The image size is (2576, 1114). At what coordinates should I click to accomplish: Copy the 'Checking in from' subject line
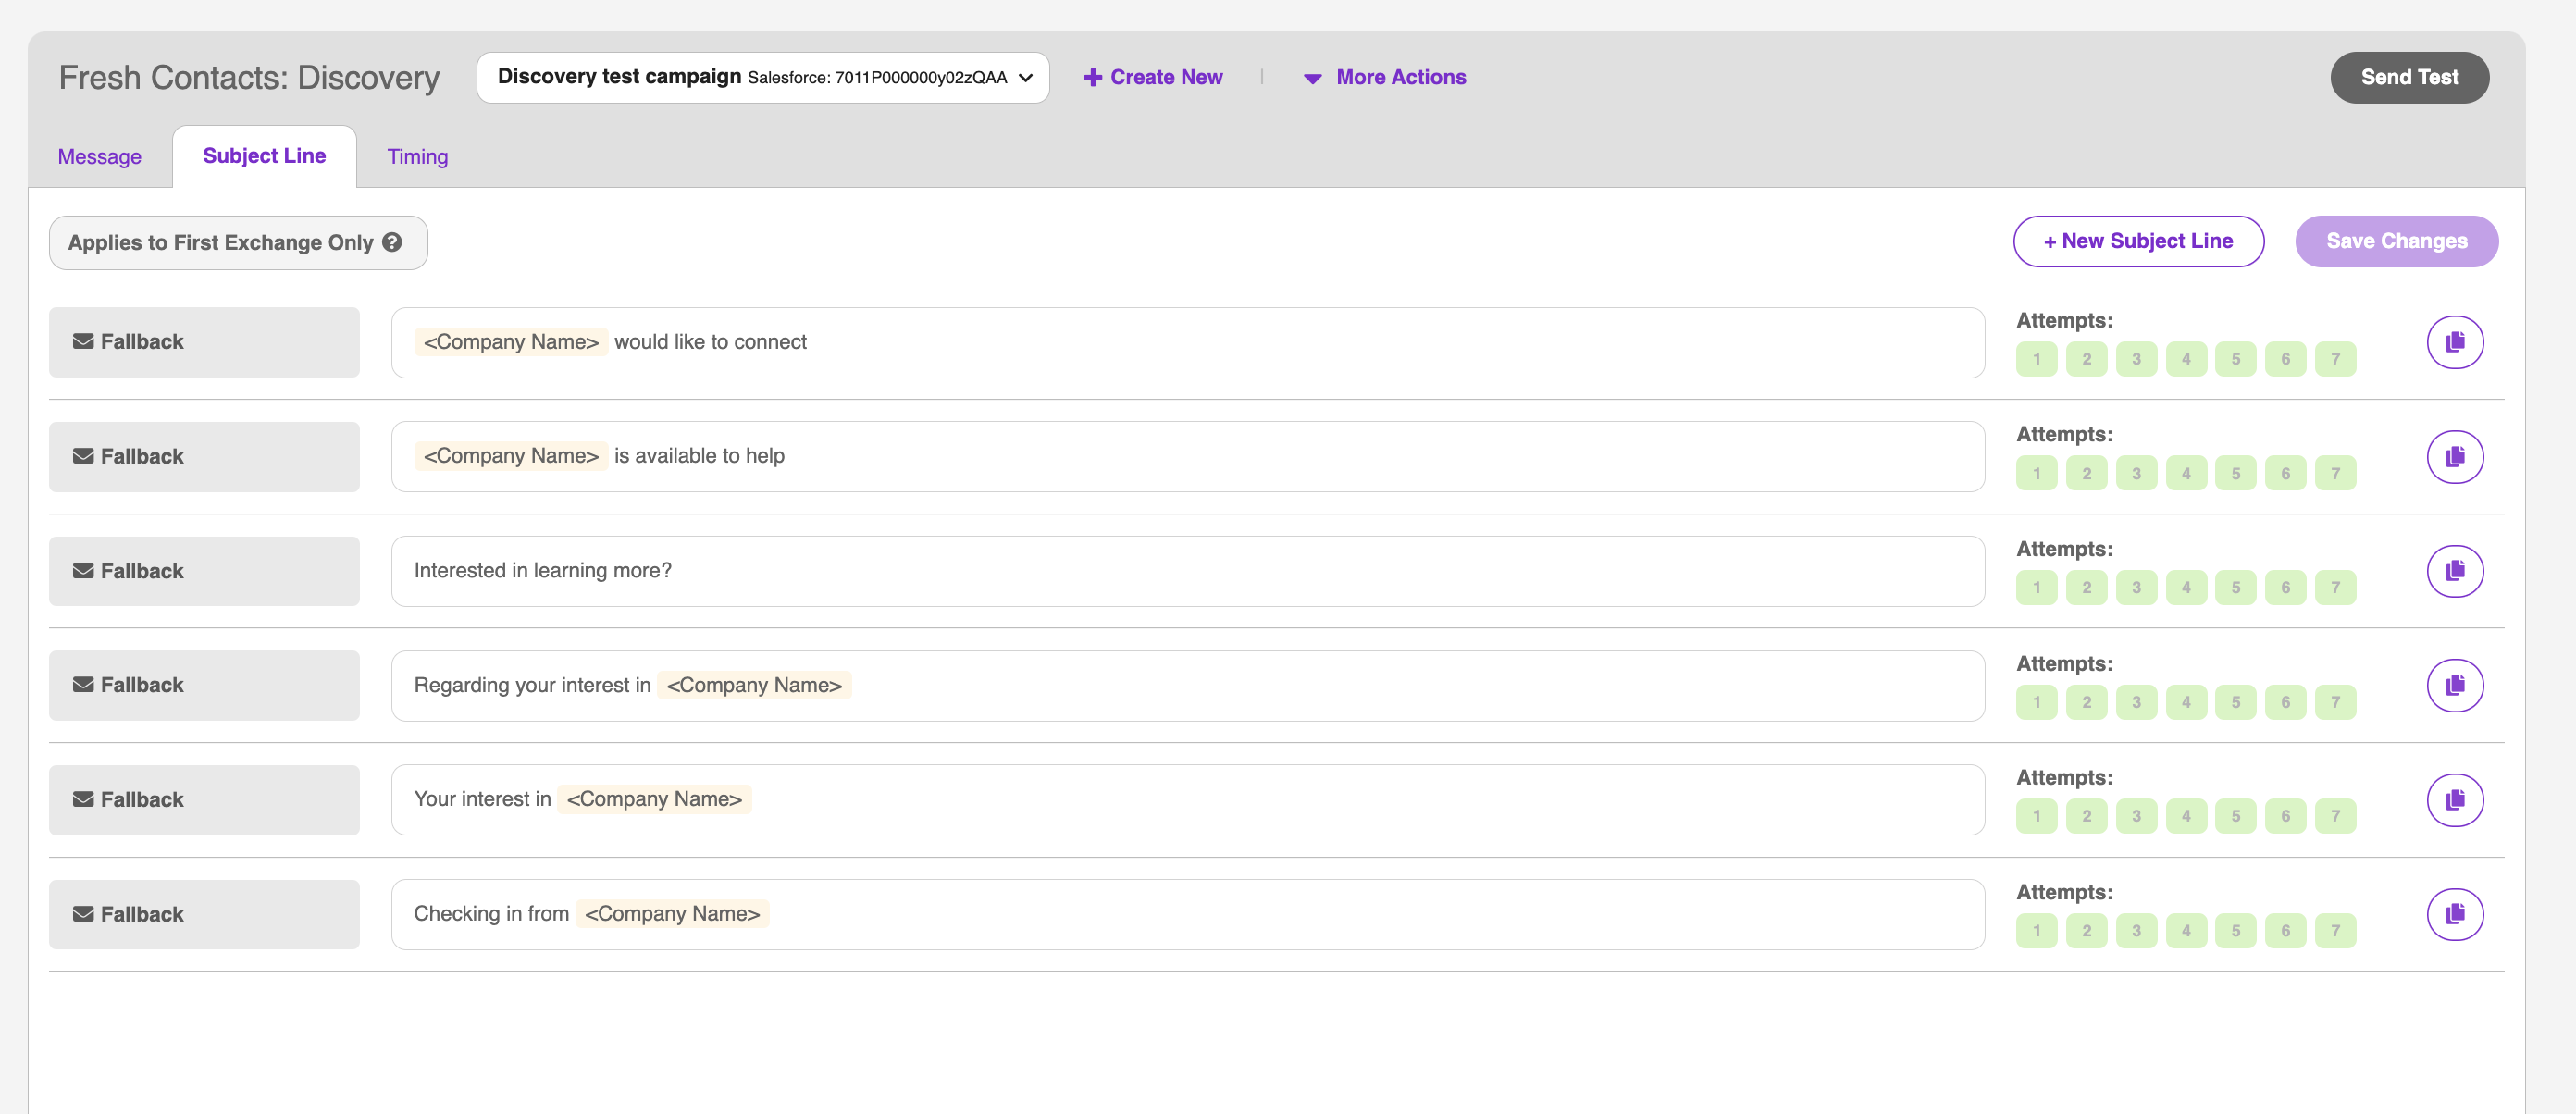2454,914
